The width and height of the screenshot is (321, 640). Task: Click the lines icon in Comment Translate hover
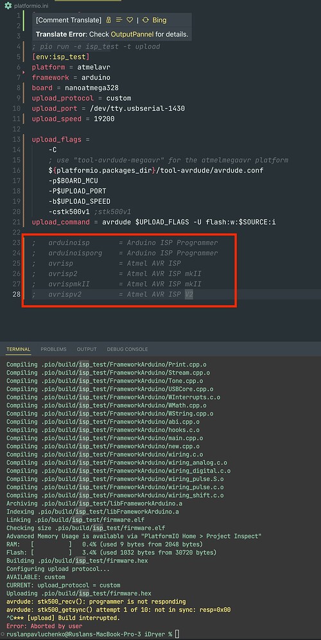coord(119,20)
